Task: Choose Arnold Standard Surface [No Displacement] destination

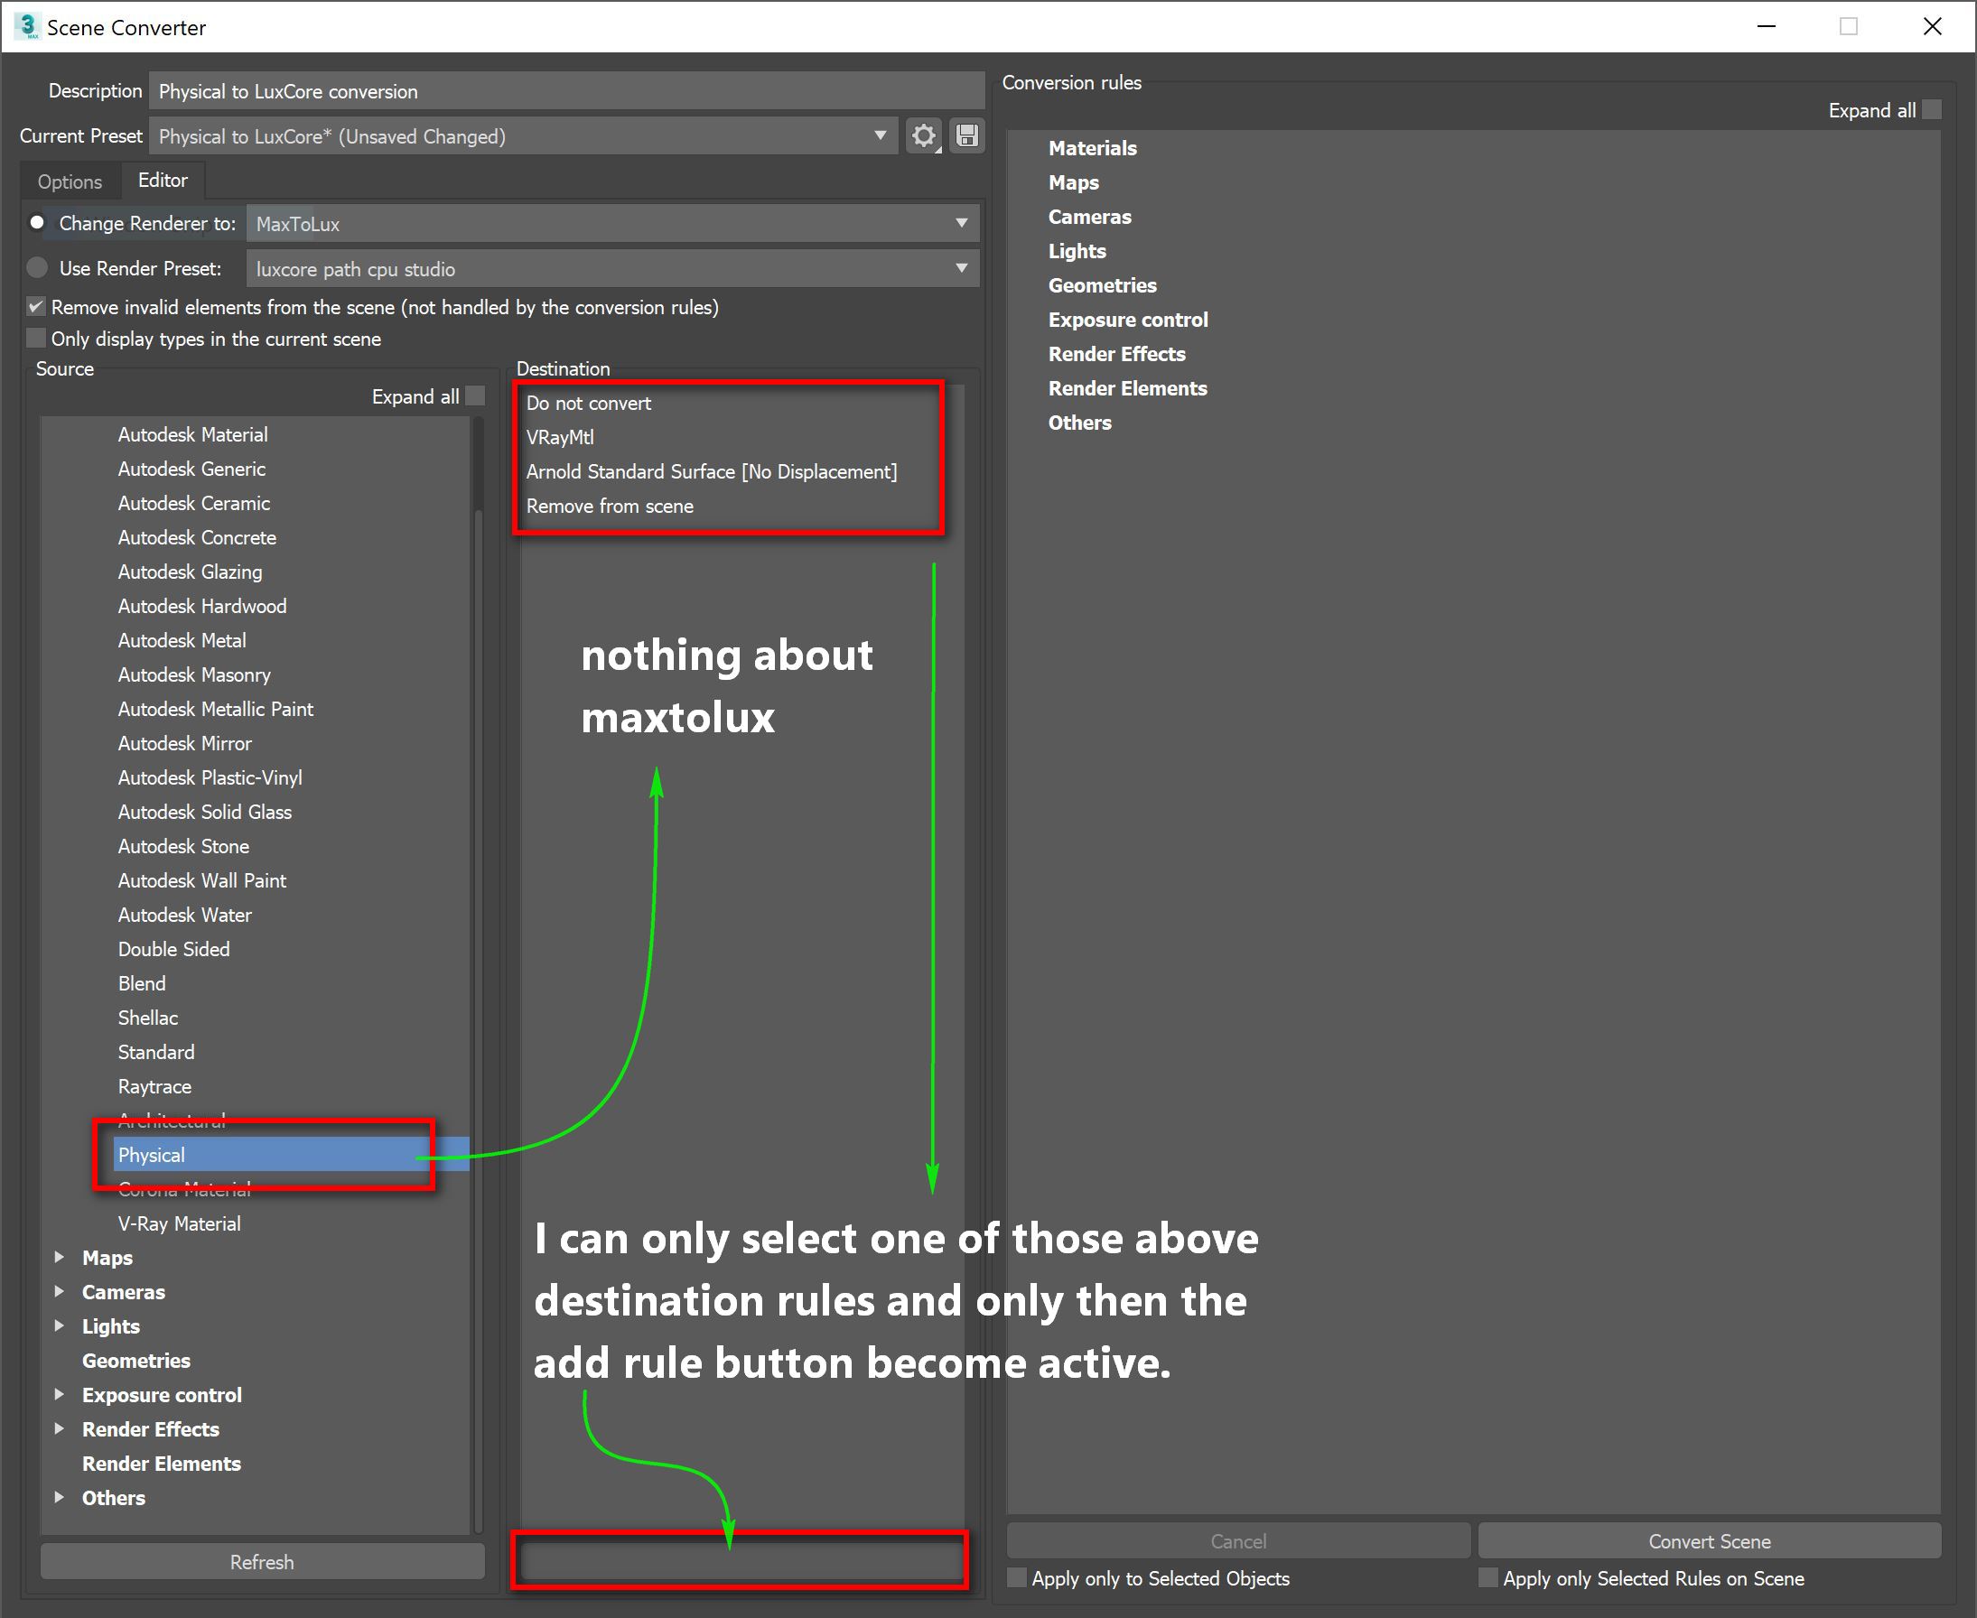Action: (x=711, y=471)
